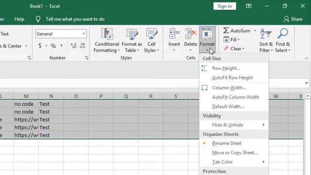This screenshot has width=311, height=175.
Task: Click the vertical scrollbar up arrow
Action: coord(308,96)
